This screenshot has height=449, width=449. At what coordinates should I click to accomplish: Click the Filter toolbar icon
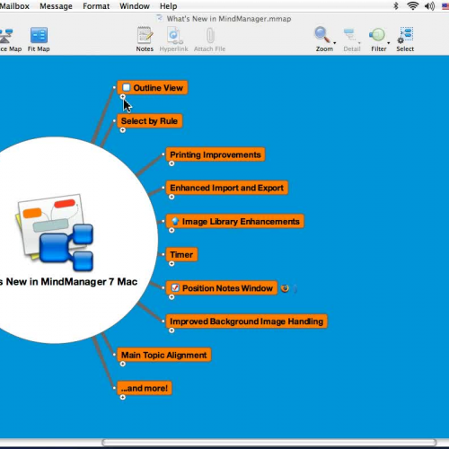(377, 35)
